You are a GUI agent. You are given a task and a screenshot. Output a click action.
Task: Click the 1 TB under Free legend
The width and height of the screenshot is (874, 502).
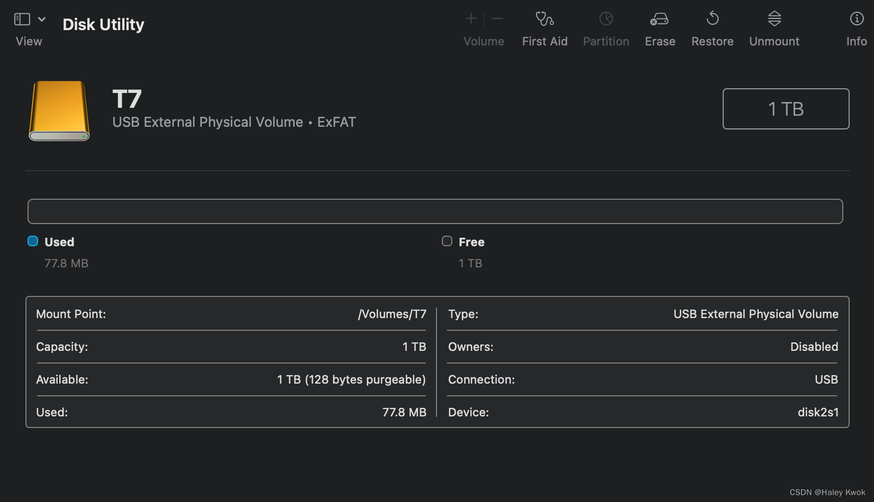click(470, 263)
